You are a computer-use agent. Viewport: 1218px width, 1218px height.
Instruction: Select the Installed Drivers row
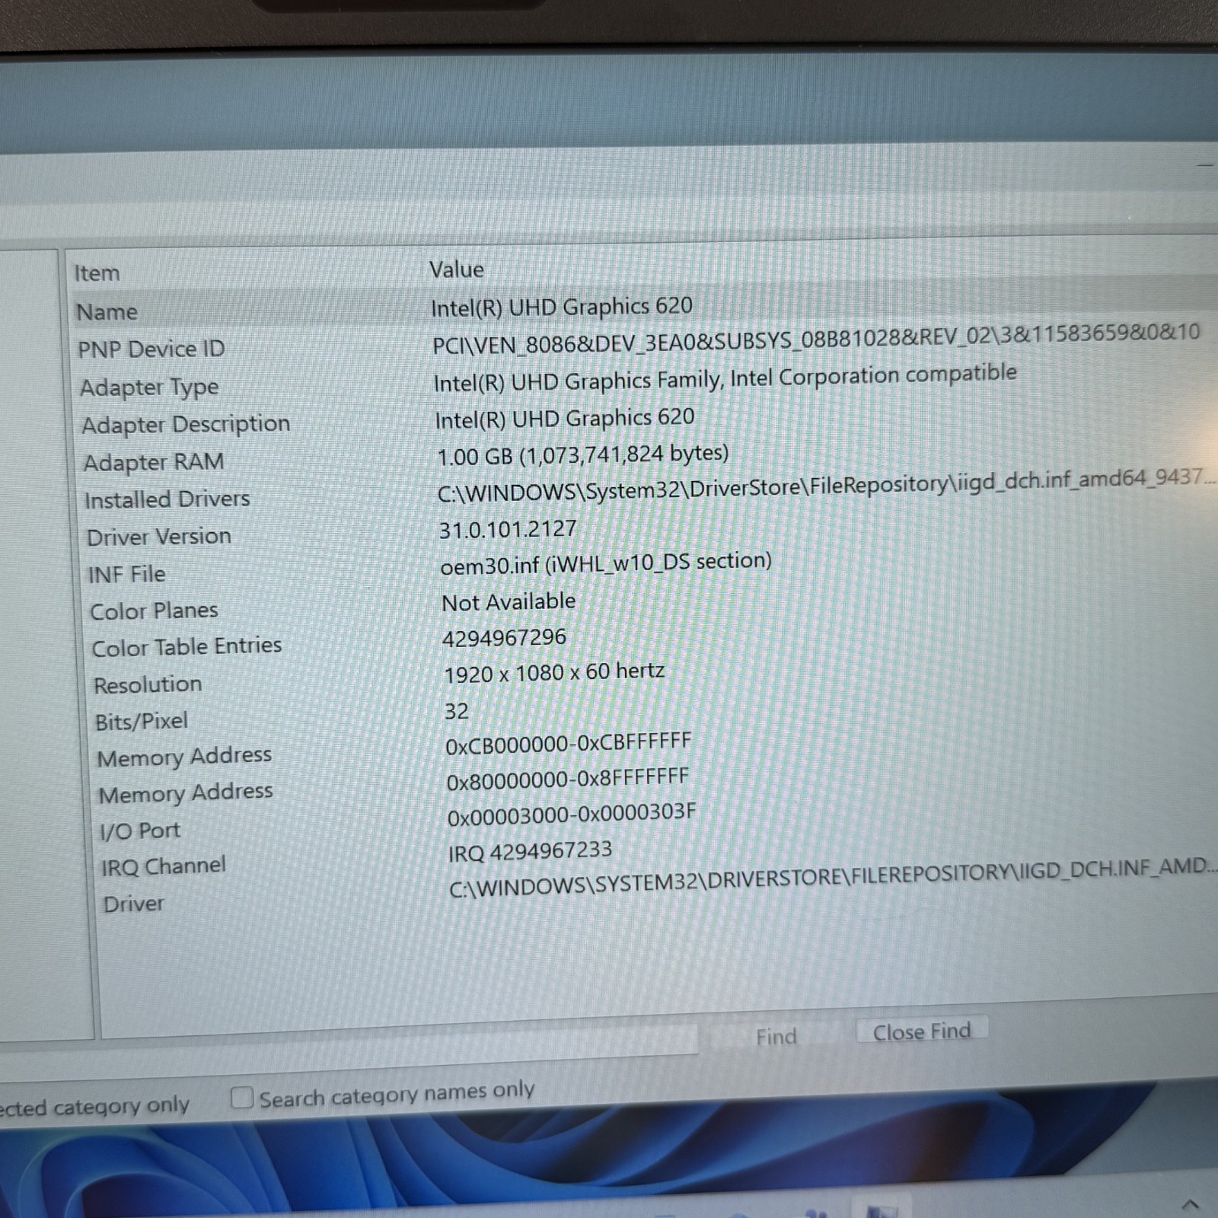pyautogui.click(x=650, y=492)
